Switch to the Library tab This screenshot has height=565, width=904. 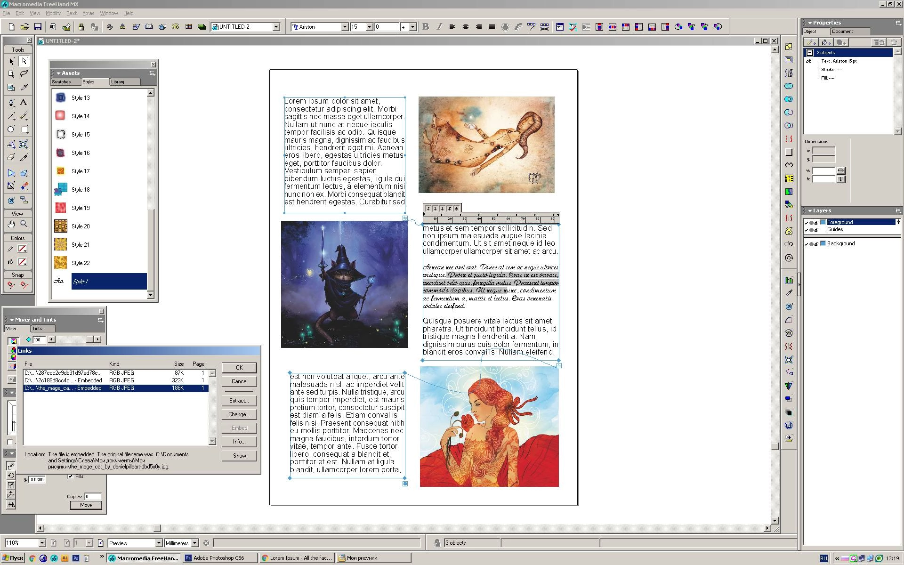(124, 82)
